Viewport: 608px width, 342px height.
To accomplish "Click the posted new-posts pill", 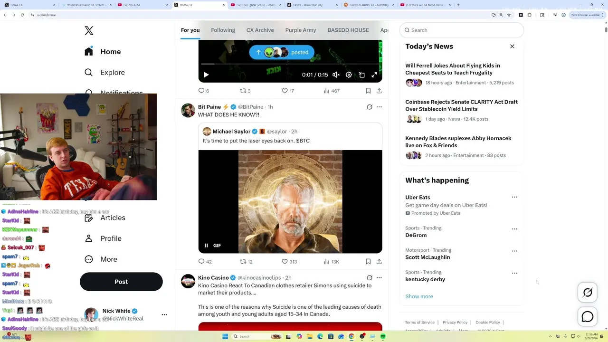I will tap(282, 52).
